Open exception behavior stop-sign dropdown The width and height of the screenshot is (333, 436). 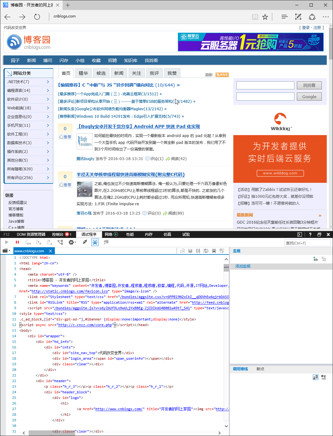tap(72, 242)
